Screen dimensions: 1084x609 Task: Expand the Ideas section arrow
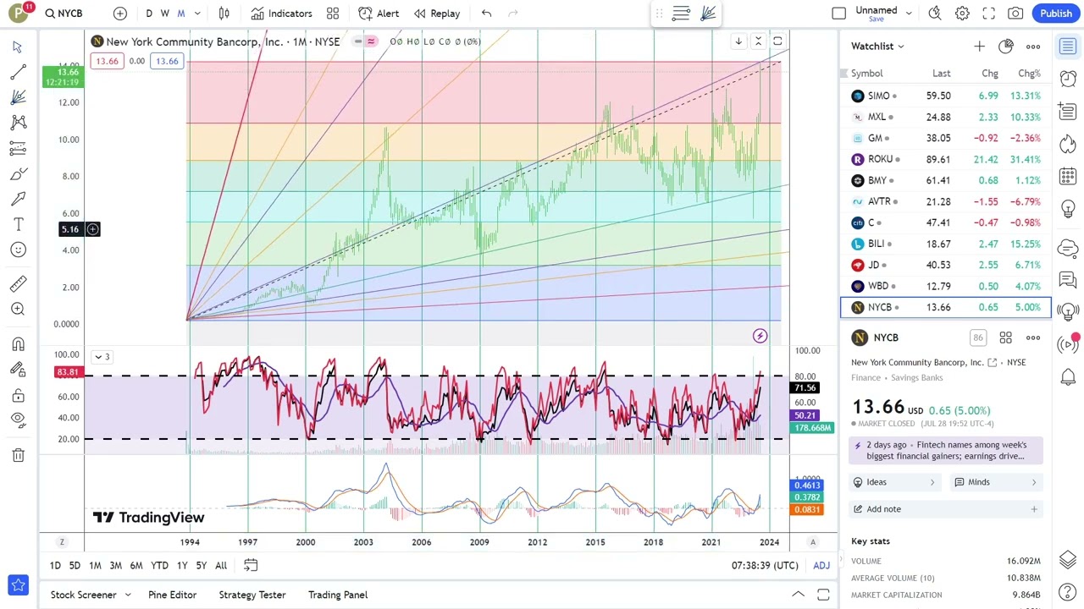[x=932, y=482]
